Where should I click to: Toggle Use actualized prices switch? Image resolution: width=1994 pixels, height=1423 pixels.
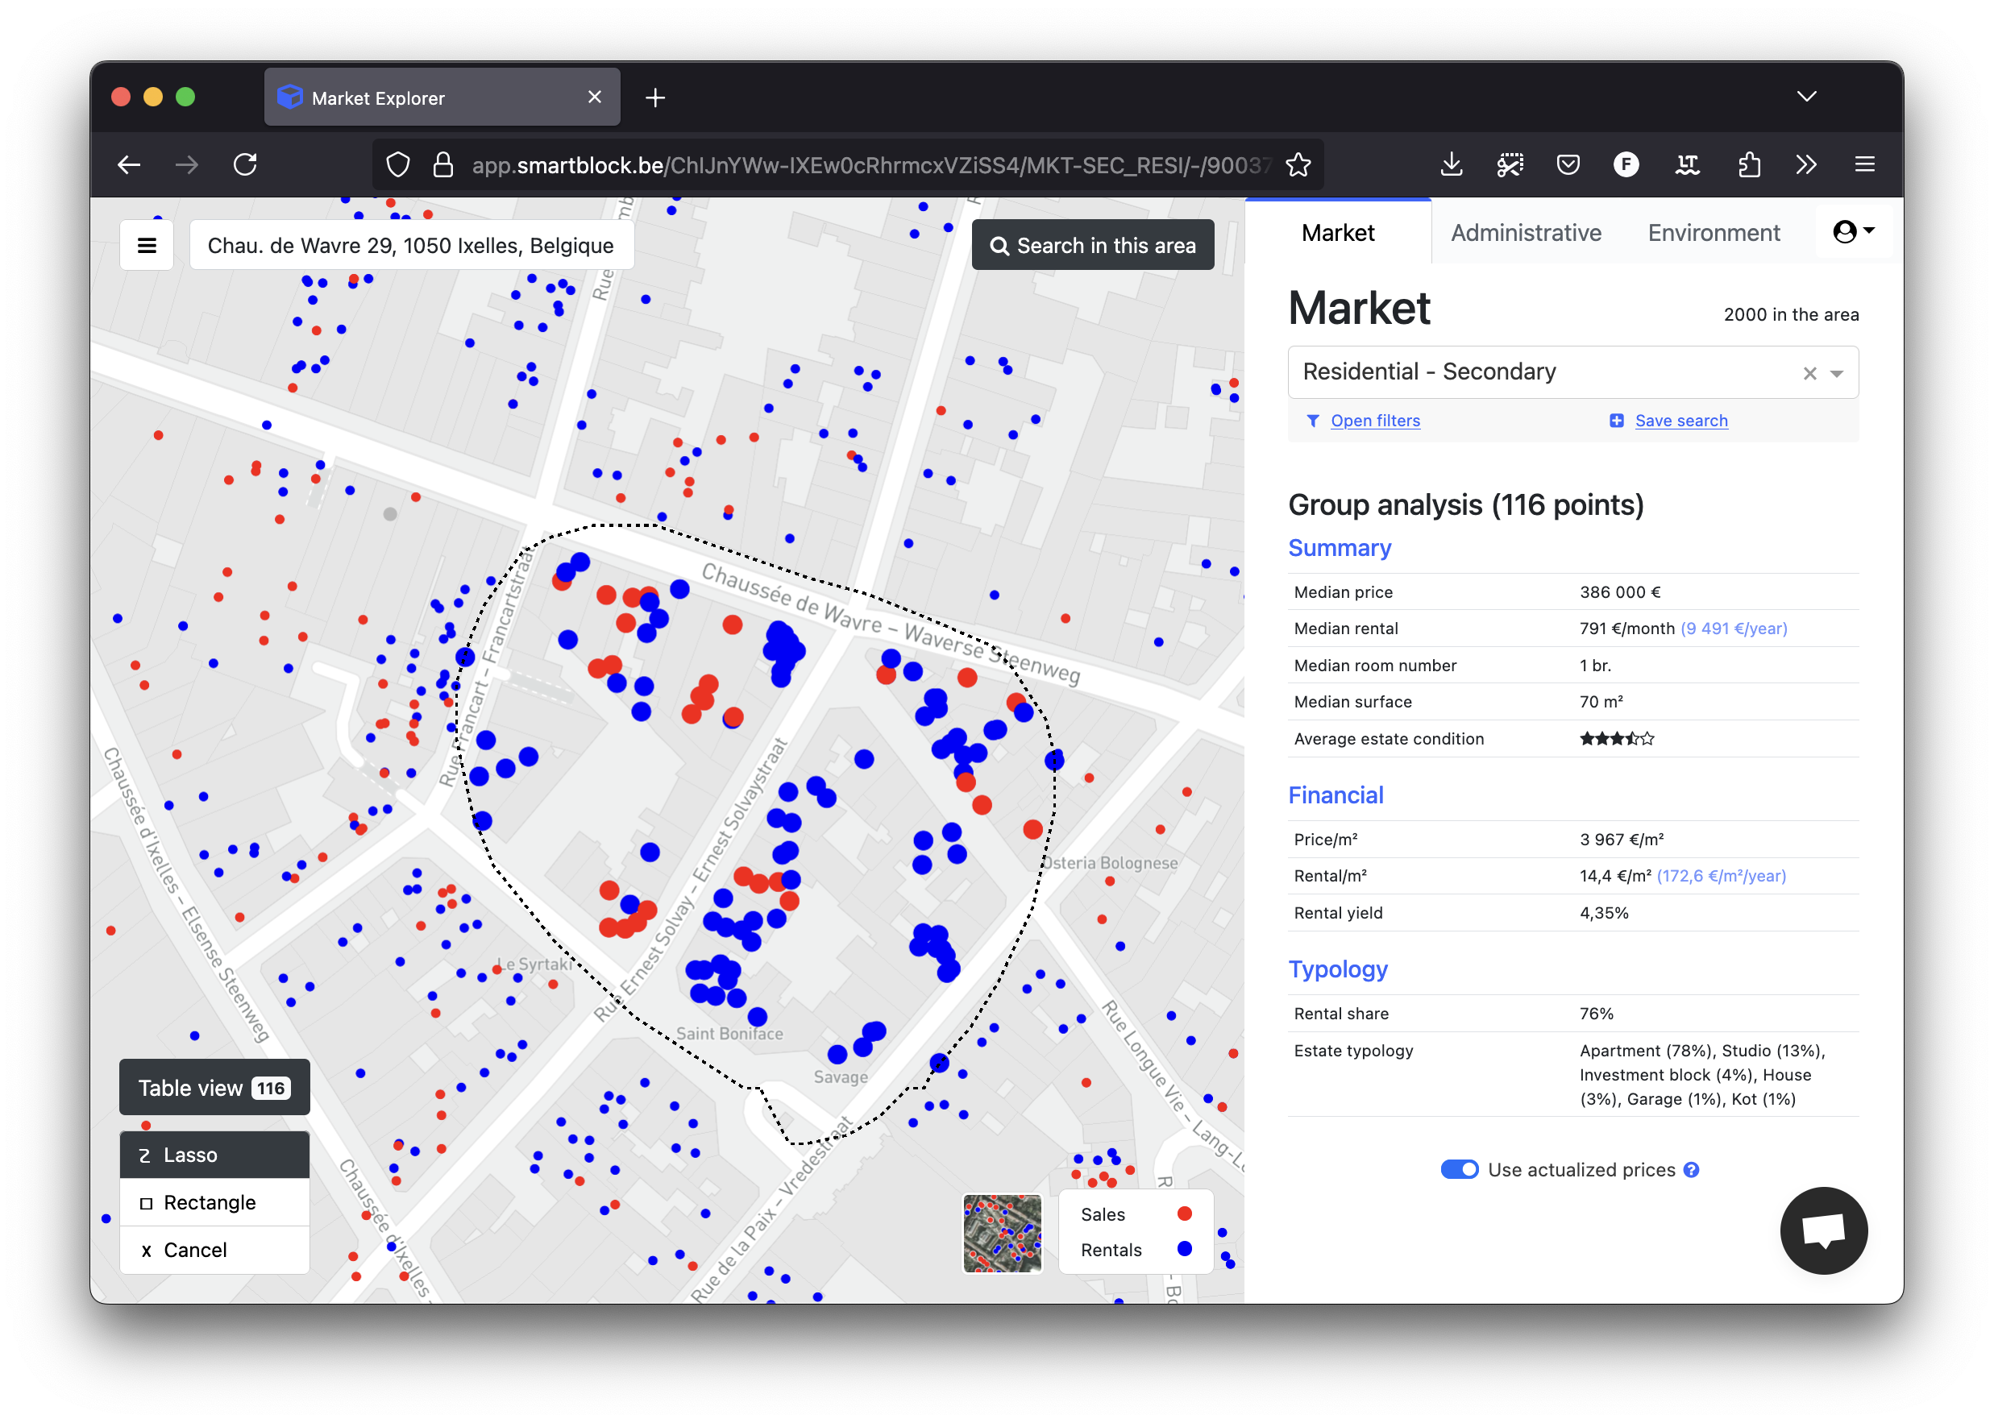click(1460, 1170)
